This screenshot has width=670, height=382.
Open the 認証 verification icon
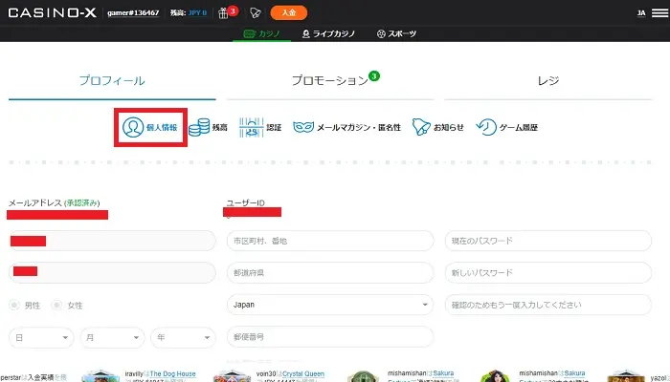coord(251,127)
